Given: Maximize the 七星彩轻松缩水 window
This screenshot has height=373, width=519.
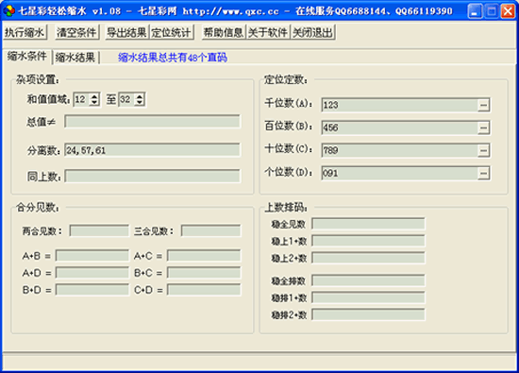Looking at the screenshot, I should tap(492, 11).
